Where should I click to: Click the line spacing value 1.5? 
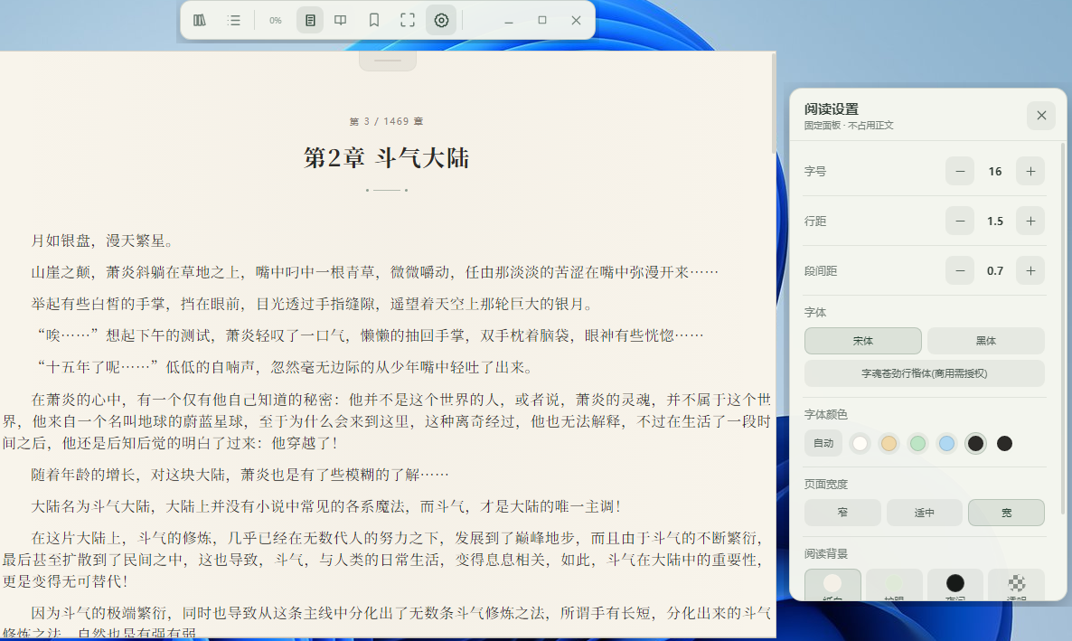tap(995, 222)
